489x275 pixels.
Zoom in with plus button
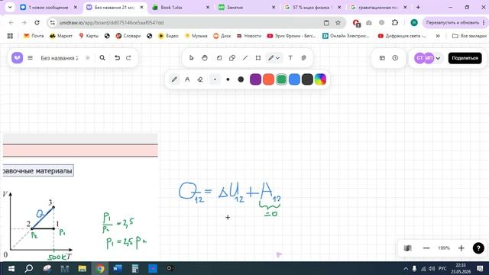click(x=461, y=248)
